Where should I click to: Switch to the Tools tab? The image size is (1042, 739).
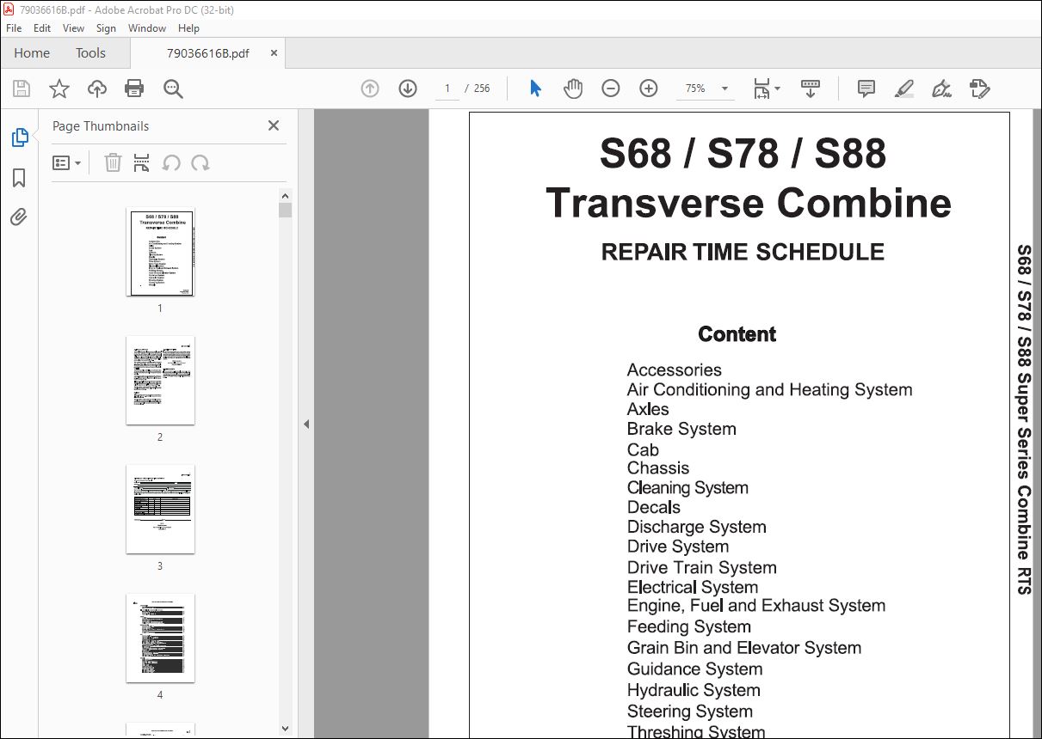(x=90, y=53)
